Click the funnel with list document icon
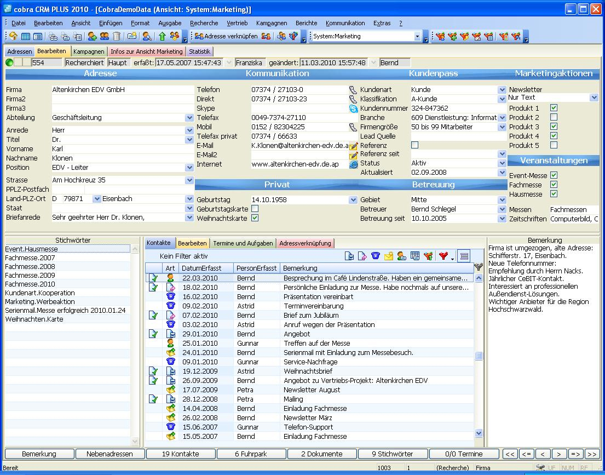605x475 pixels. pyautogui.click(x=488, y=36)
